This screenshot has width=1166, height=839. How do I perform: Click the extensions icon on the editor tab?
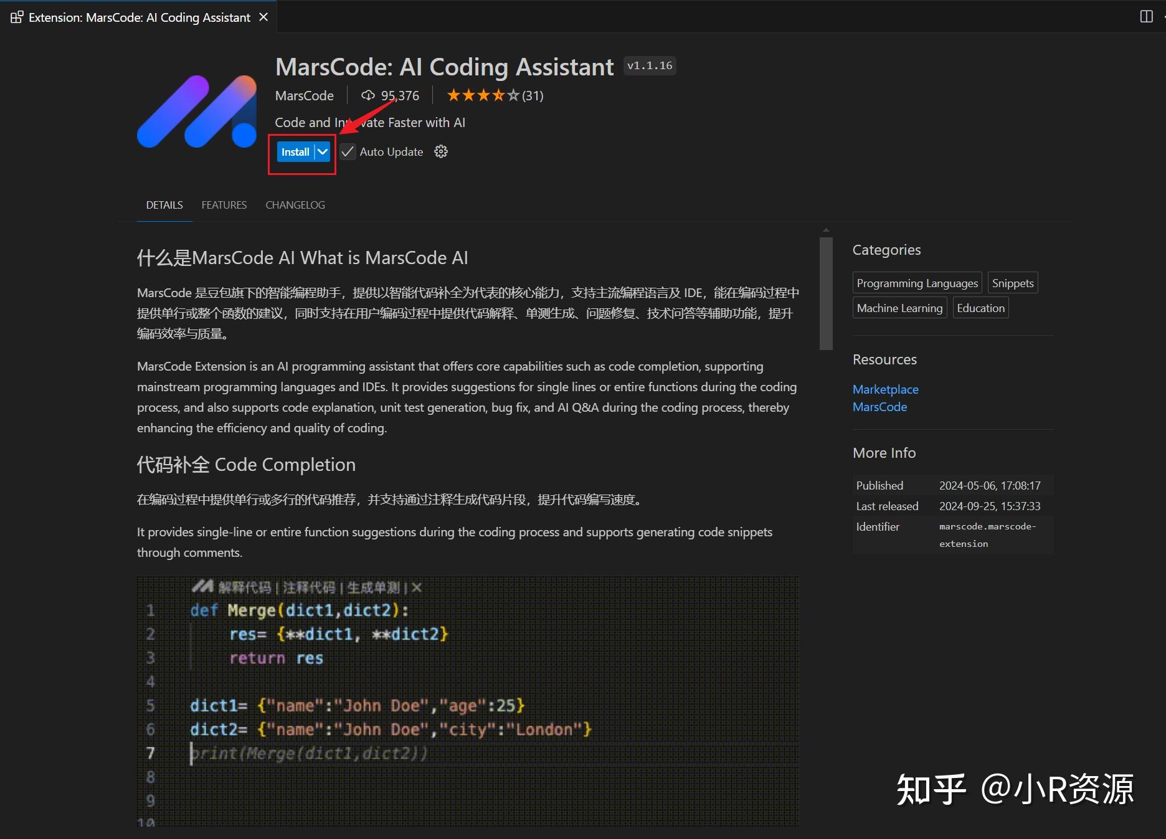(16, 17)
